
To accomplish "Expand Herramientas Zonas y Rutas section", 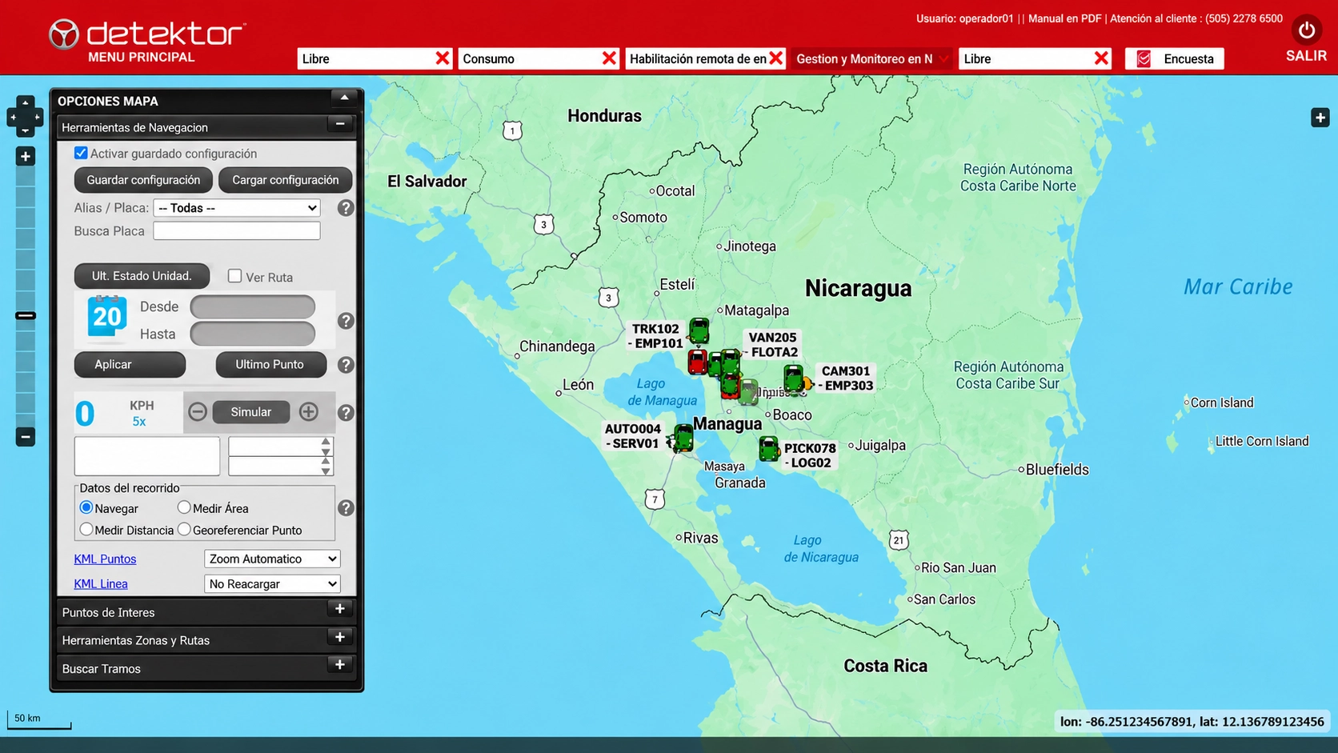I will tap(340, 637).
